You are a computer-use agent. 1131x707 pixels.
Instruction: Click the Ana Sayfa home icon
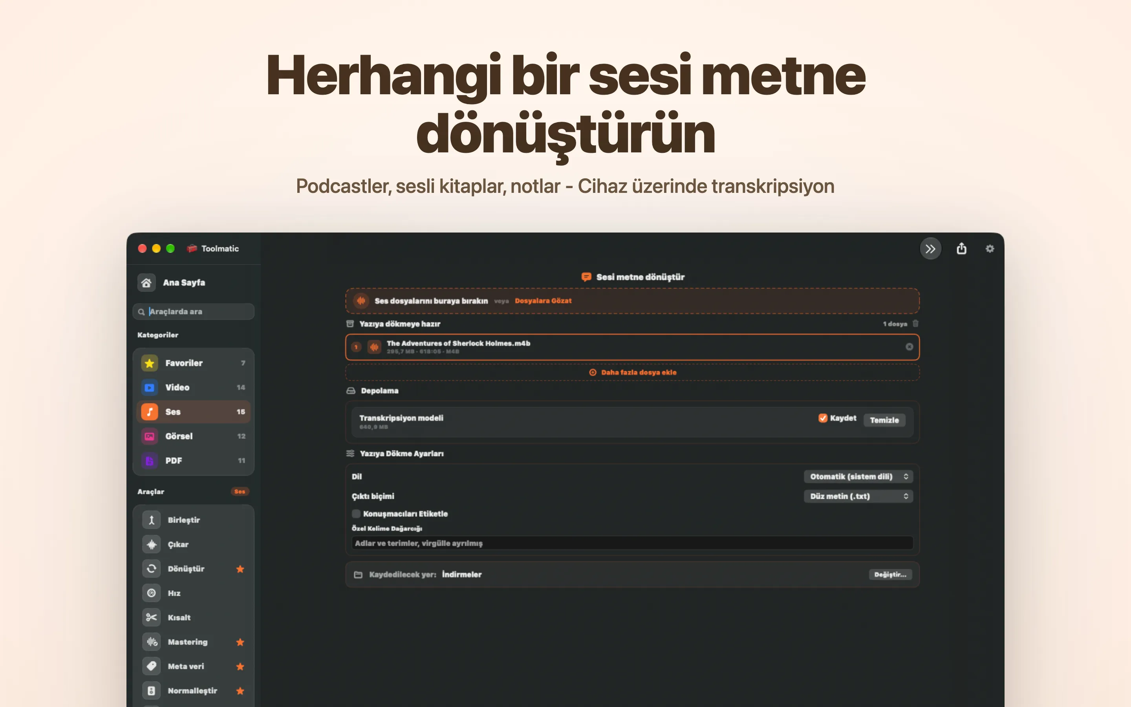pyautogui.click(x=146, y=282)
